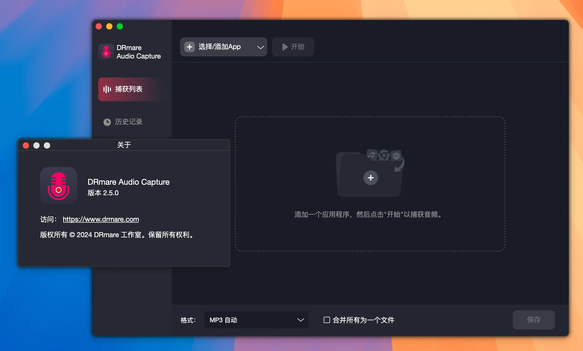
Task: Click the 保存 save button
Action: 534,320
